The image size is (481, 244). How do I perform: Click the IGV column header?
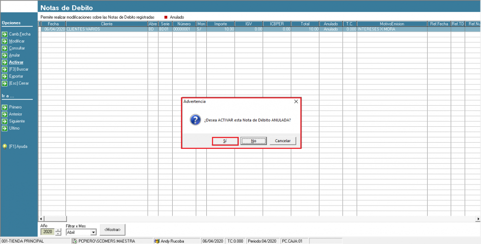point(249,24)
